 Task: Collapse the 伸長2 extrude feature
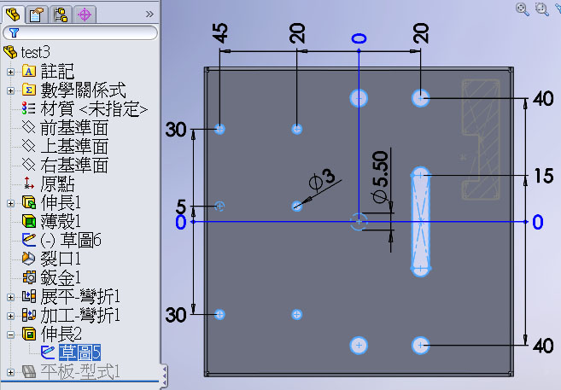coord(10,335)
